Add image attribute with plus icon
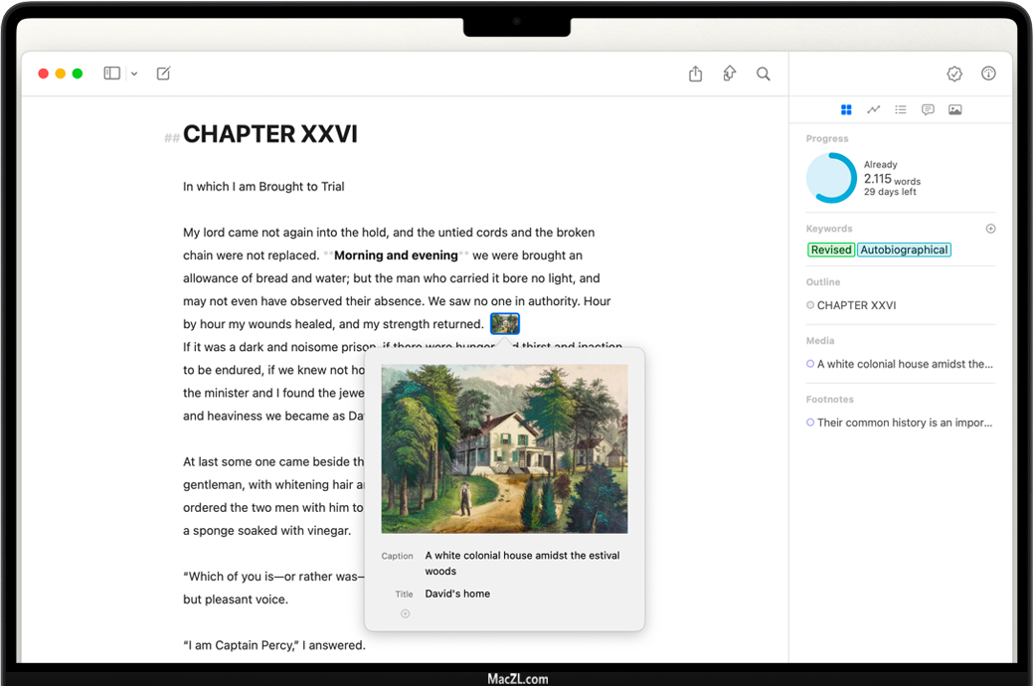 click(x=406, y=614)
